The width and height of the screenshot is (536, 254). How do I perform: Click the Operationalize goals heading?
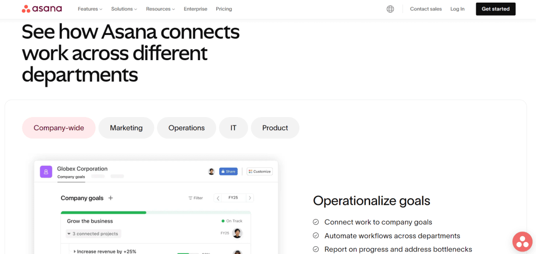coord(372,201)
